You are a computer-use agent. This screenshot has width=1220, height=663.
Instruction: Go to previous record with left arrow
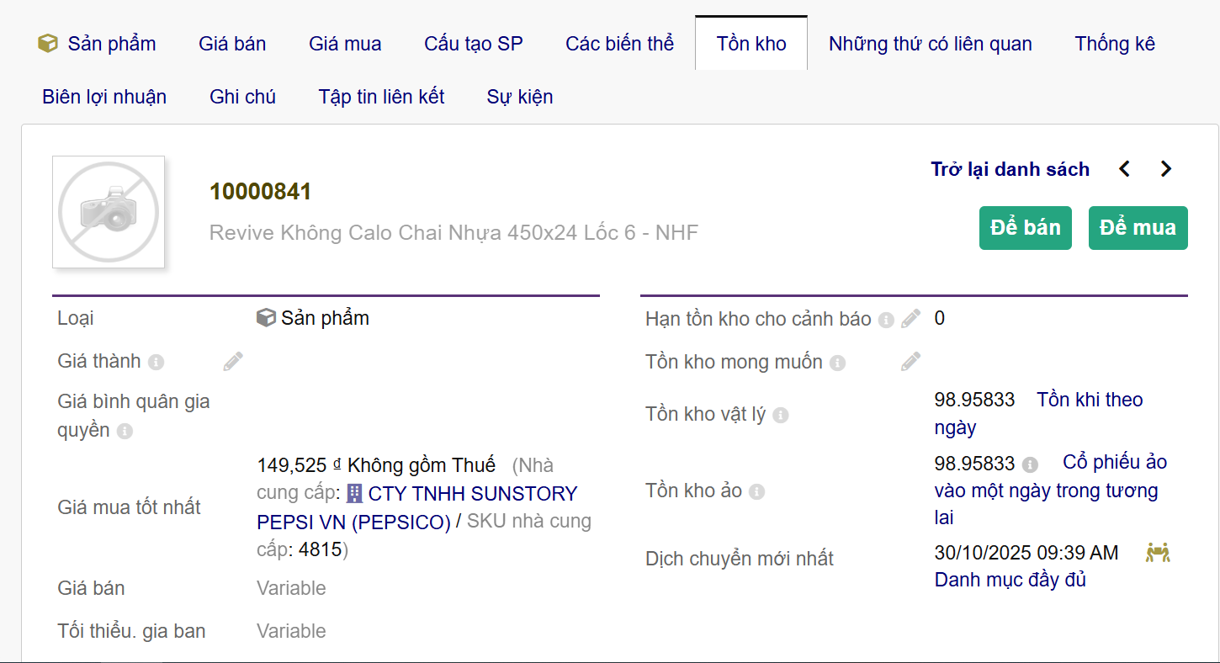[1124, 168]
